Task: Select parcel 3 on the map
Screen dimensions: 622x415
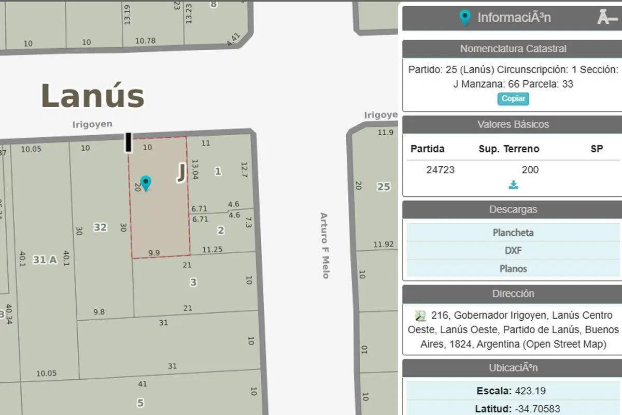Action: point(193,282)
